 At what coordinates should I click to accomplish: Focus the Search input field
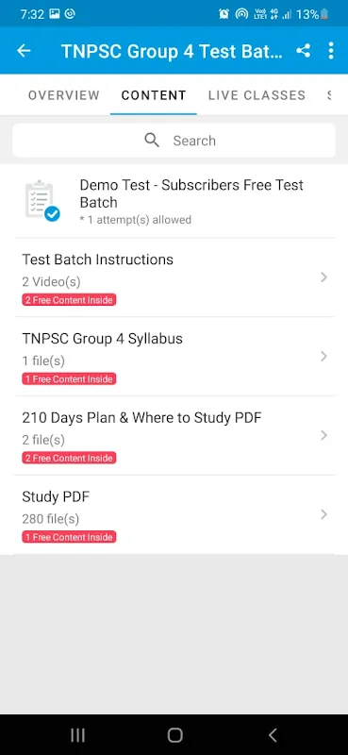click(x=174, y=141)
